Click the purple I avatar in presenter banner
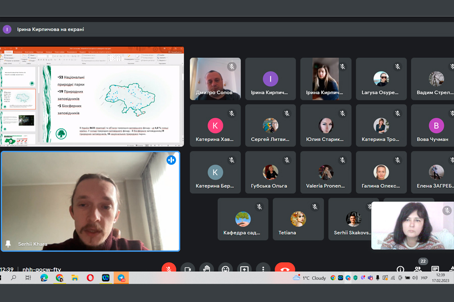Viewport: 454px width, 302px height. 7,29
